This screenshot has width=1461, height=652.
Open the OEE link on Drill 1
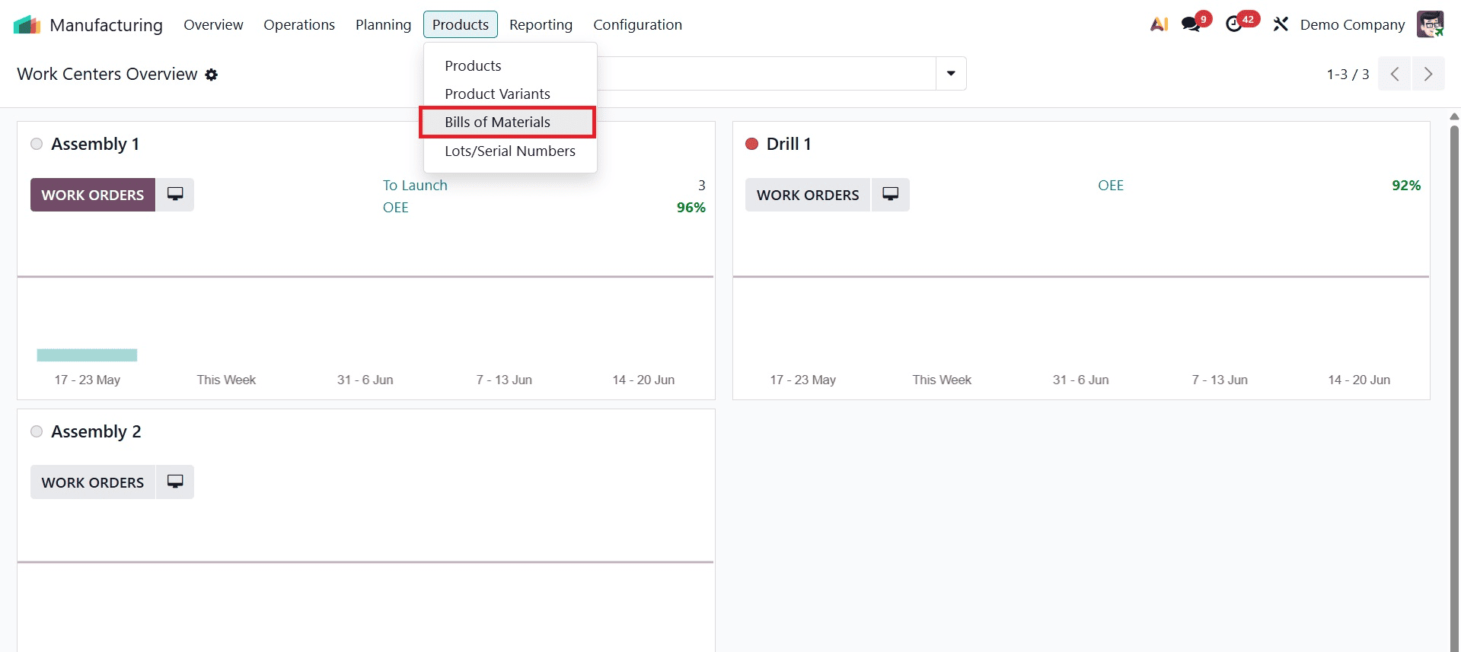[1111, 185]
